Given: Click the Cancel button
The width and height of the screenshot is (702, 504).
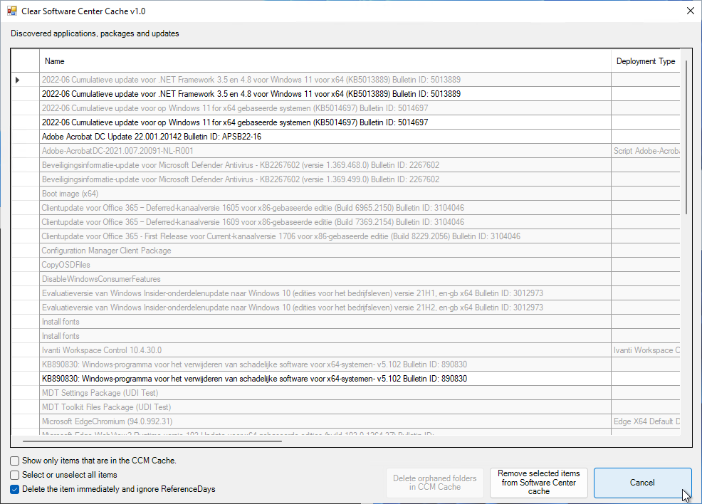Looking at the screenshot, I should click(x=642, y=483).
